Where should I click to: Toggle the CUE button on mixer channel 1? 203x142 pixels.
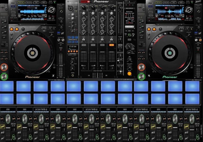point(84,45)
